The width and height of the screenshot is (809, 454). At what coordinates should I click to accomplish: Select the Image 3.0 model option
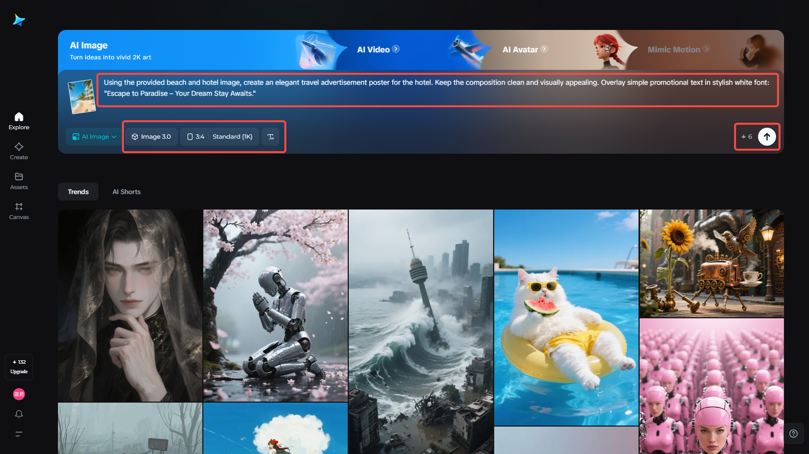(151, 137)
